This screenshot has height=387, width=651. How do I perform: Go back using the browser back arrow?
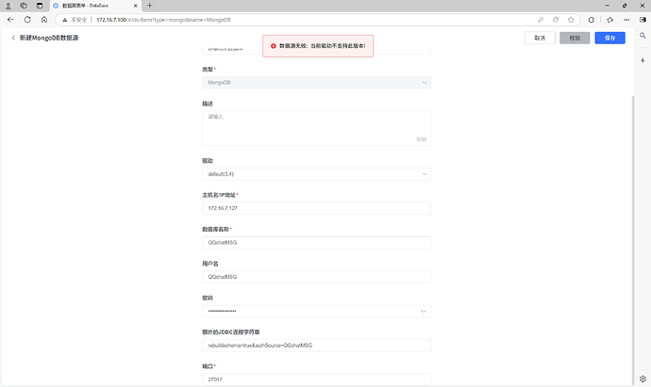click(10, 20)
